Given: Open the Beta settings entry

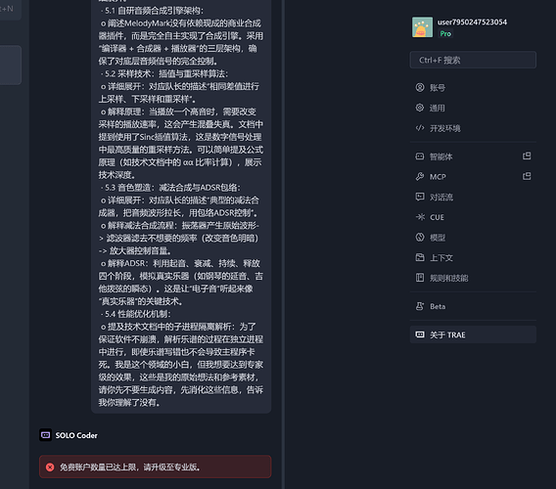Looking at the screenshot, I should pyautogui.click(x=473, y=306).
